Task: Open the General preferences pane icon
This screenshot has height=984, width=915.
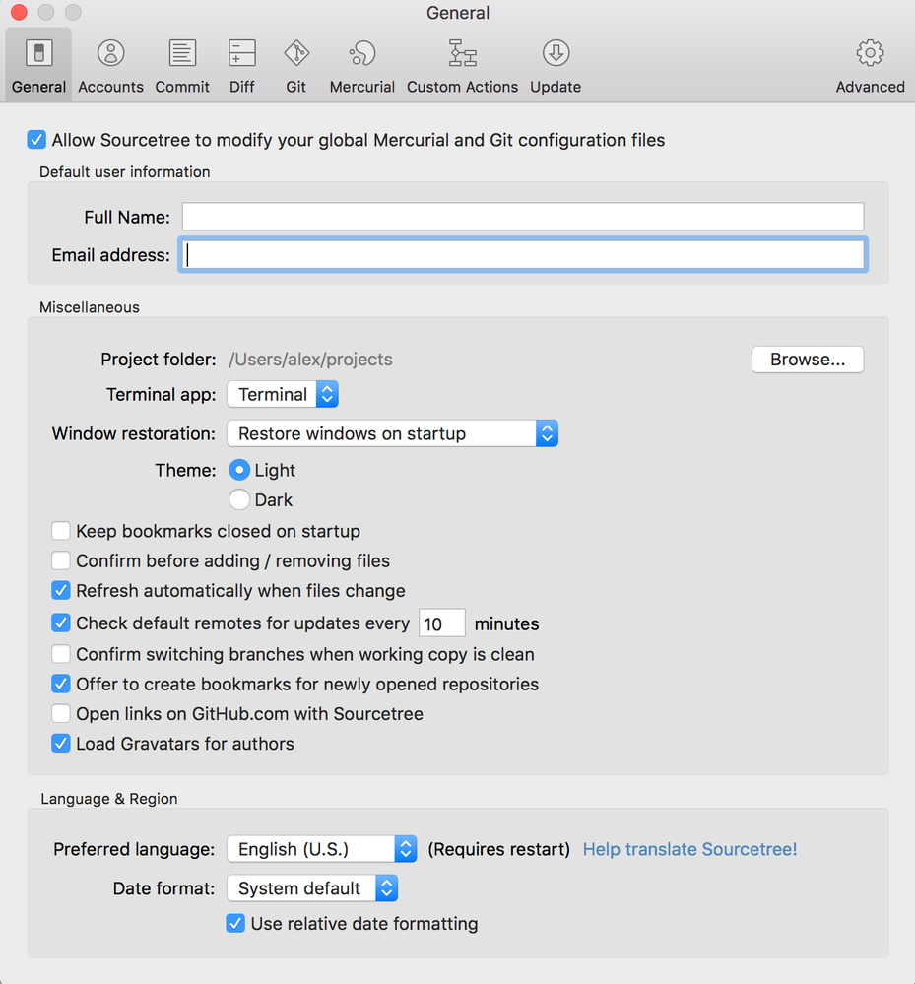Action: (x=39, y=53)
